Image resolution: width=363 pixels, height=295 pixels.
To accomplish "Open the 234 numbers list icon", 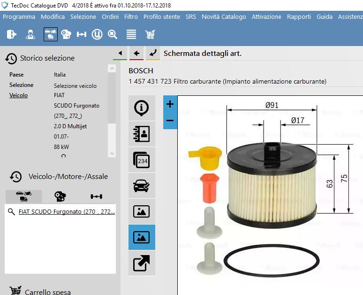I will [x=142, y=160].
